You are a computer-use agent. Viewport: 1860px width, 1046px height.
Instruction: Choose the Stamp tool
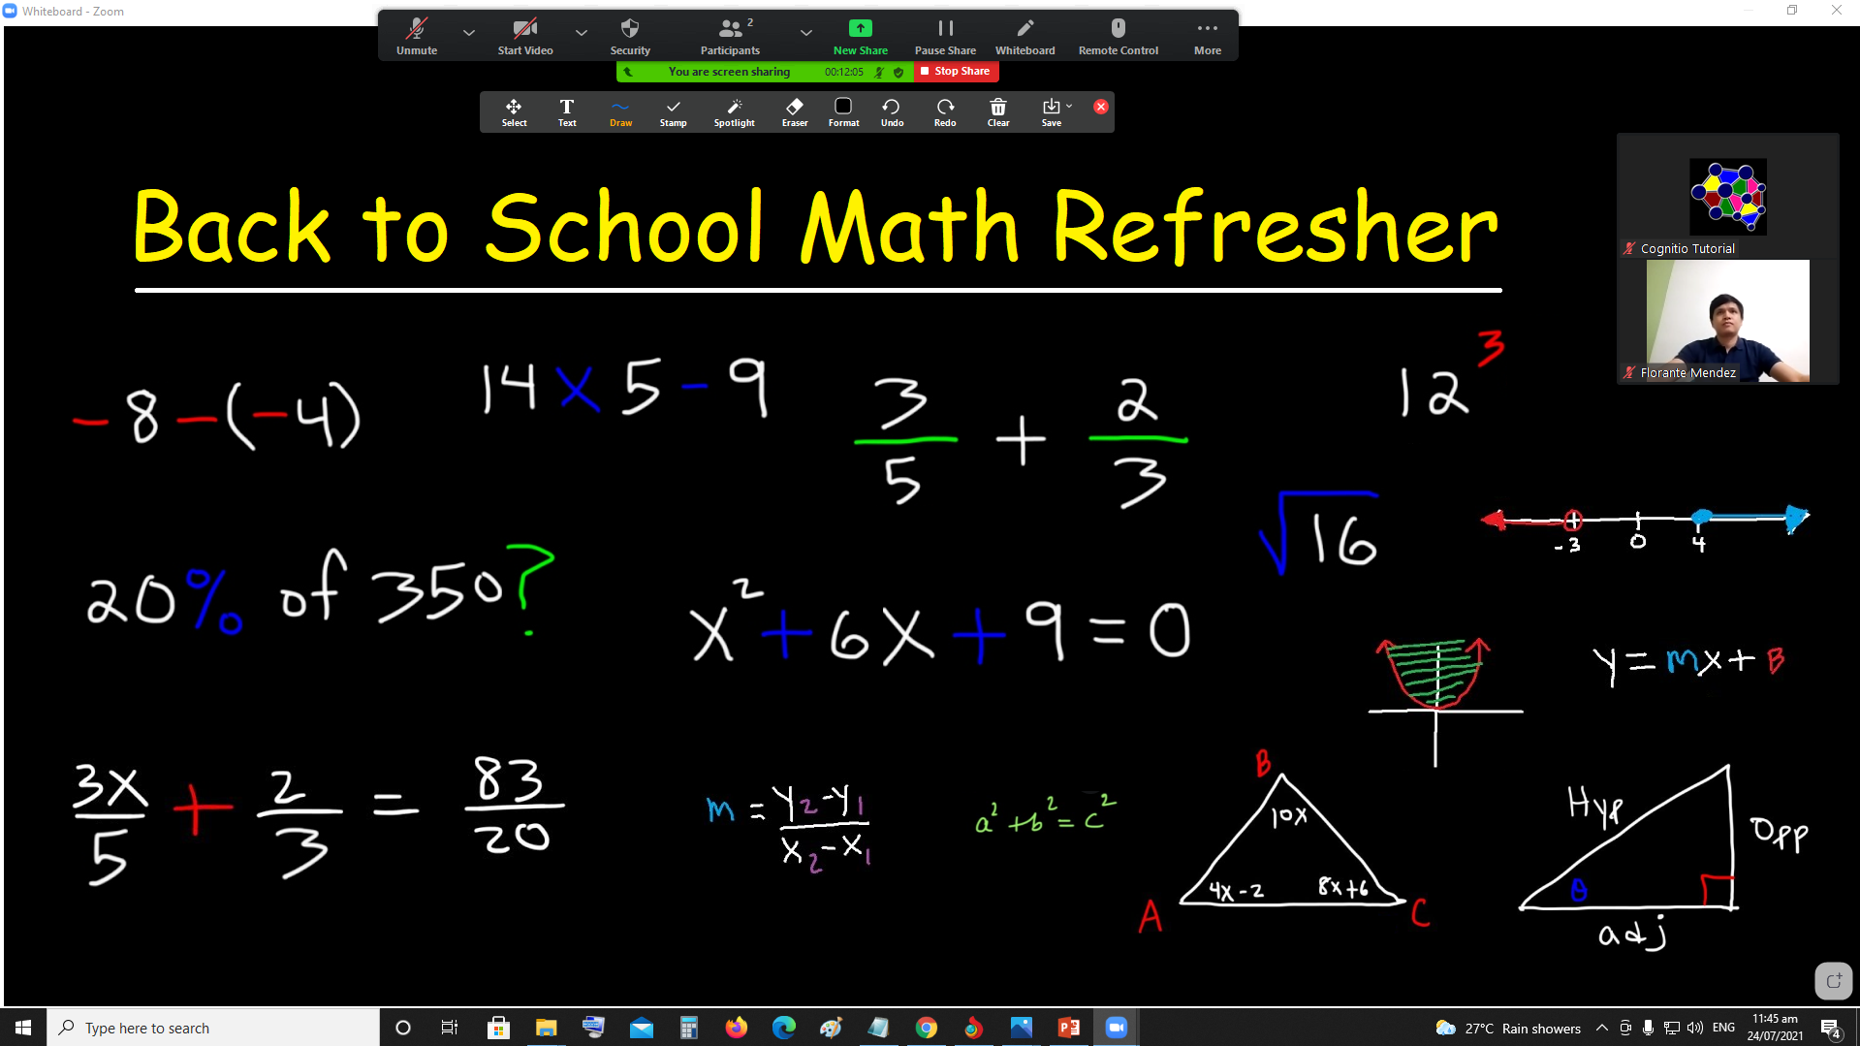674,112
